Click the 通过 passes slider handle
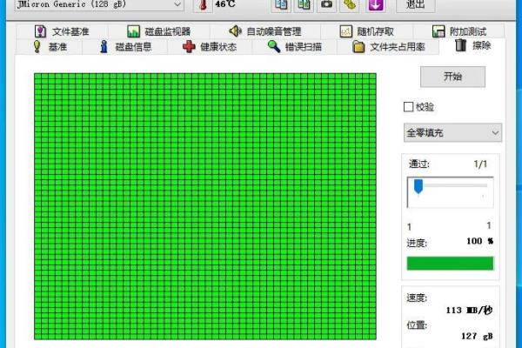Viewport: 522px width, 348px height. [418, 186]
